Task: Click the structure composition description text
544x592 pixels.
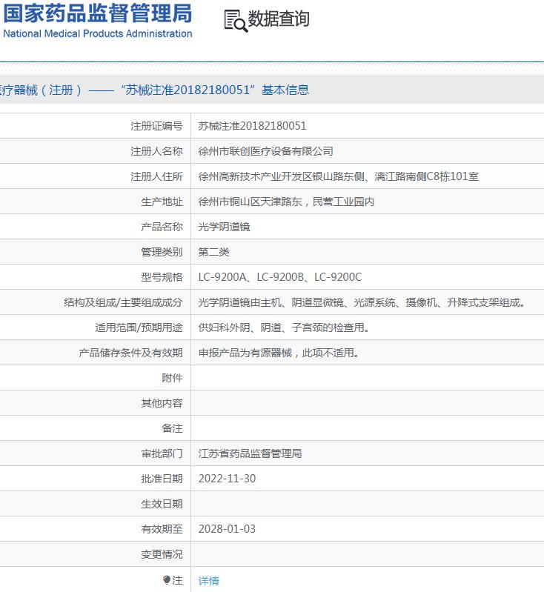Action: [362, 302]
